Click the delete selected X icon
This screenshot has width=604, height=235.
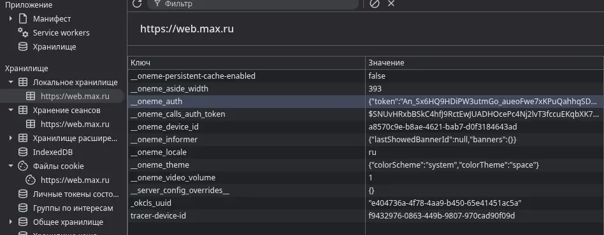pyautogui.click(x=391, y=3)
